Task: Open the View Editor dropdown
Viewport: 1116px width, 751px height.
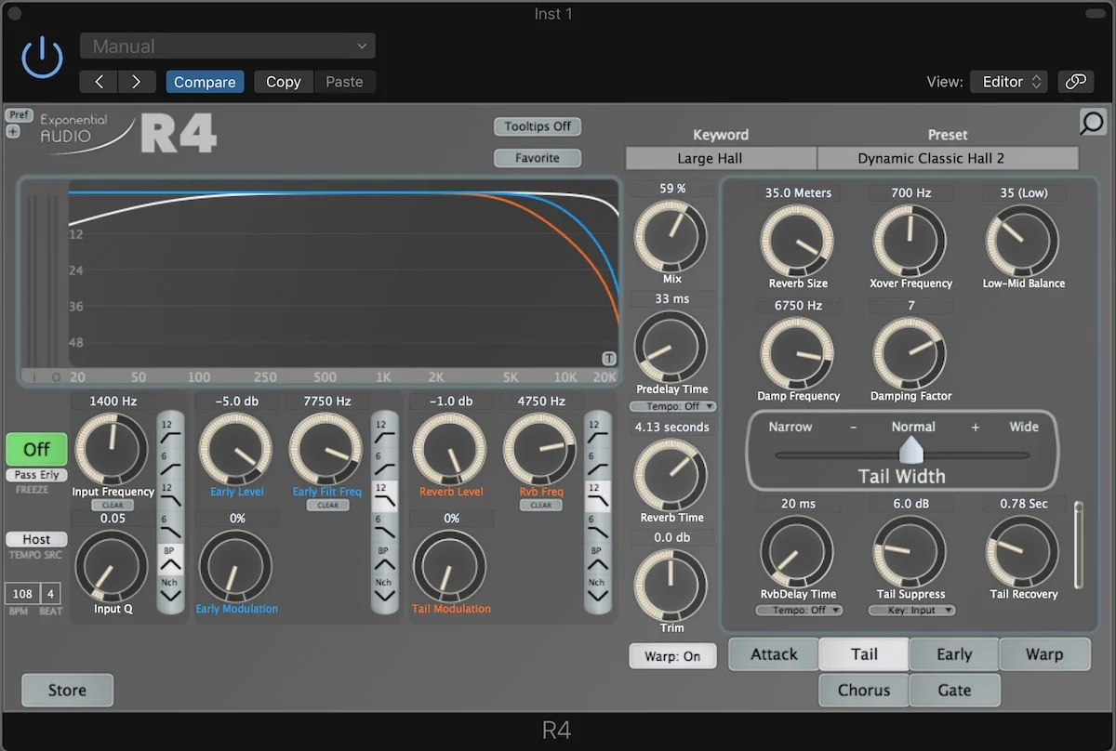Action: point(1009,82)
